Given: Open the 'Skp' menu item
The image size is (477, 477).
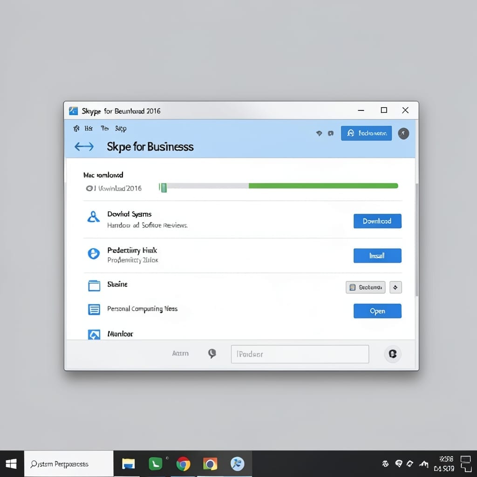Looking at the screenshot, I should coord(121,129).
